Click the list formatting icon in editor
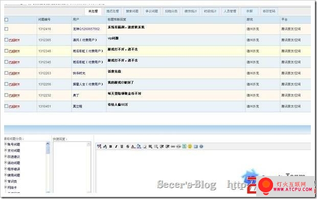The height and width of the screenshot is (199, 317). (x=156, y=146)
